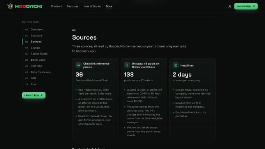Jump to Signals section link
This screenshot has width=265, height=149.
[35, 47]
